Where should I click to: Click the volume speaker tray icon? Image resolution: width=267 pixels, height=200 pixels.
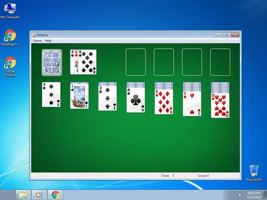point(240,195)
